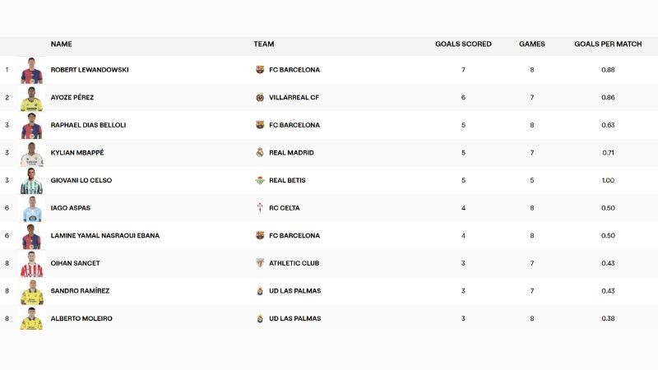
Task: Click the Name column header
Action: click(61, 44)
